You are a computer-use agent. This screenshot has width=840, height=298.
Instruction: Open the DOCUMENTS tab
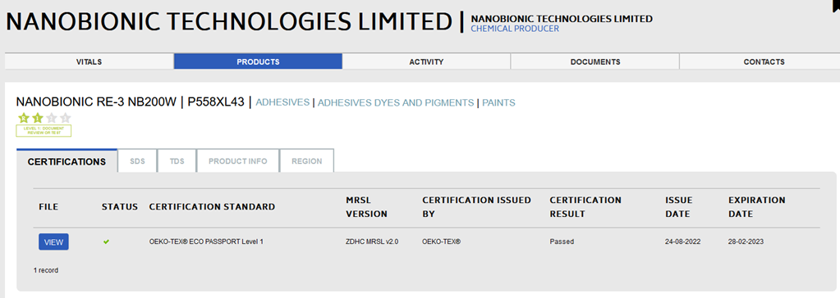coord(595,61)
